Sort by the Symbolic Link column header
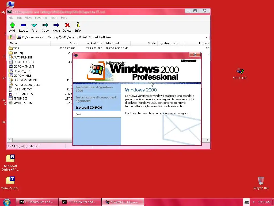This screenshot has height=206, width=274. point(170,43)
